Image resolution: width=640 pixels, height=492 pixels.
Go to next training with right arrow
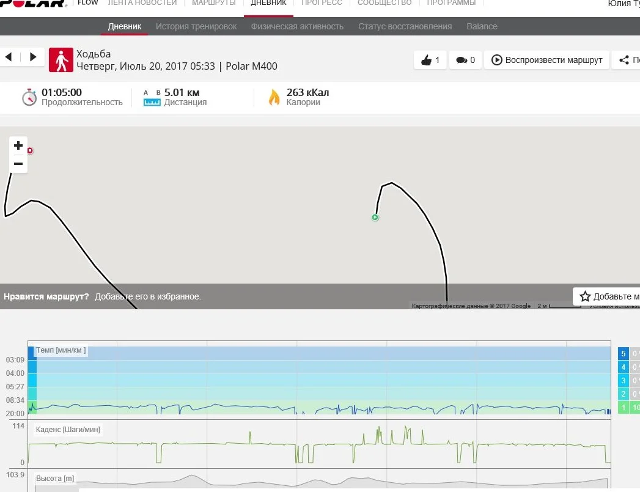point(33,57)
